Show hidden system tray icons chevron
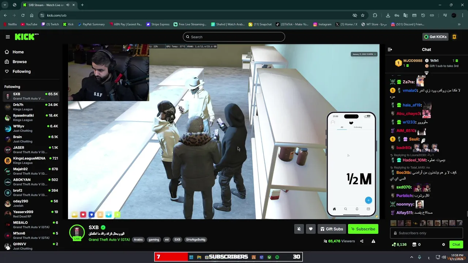The image size is (468, 263). [x=411, y=257]
